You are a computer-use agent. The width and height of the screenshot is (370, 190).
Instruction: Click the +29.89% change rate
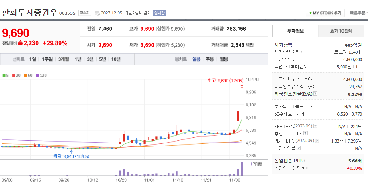pos(55,43)
